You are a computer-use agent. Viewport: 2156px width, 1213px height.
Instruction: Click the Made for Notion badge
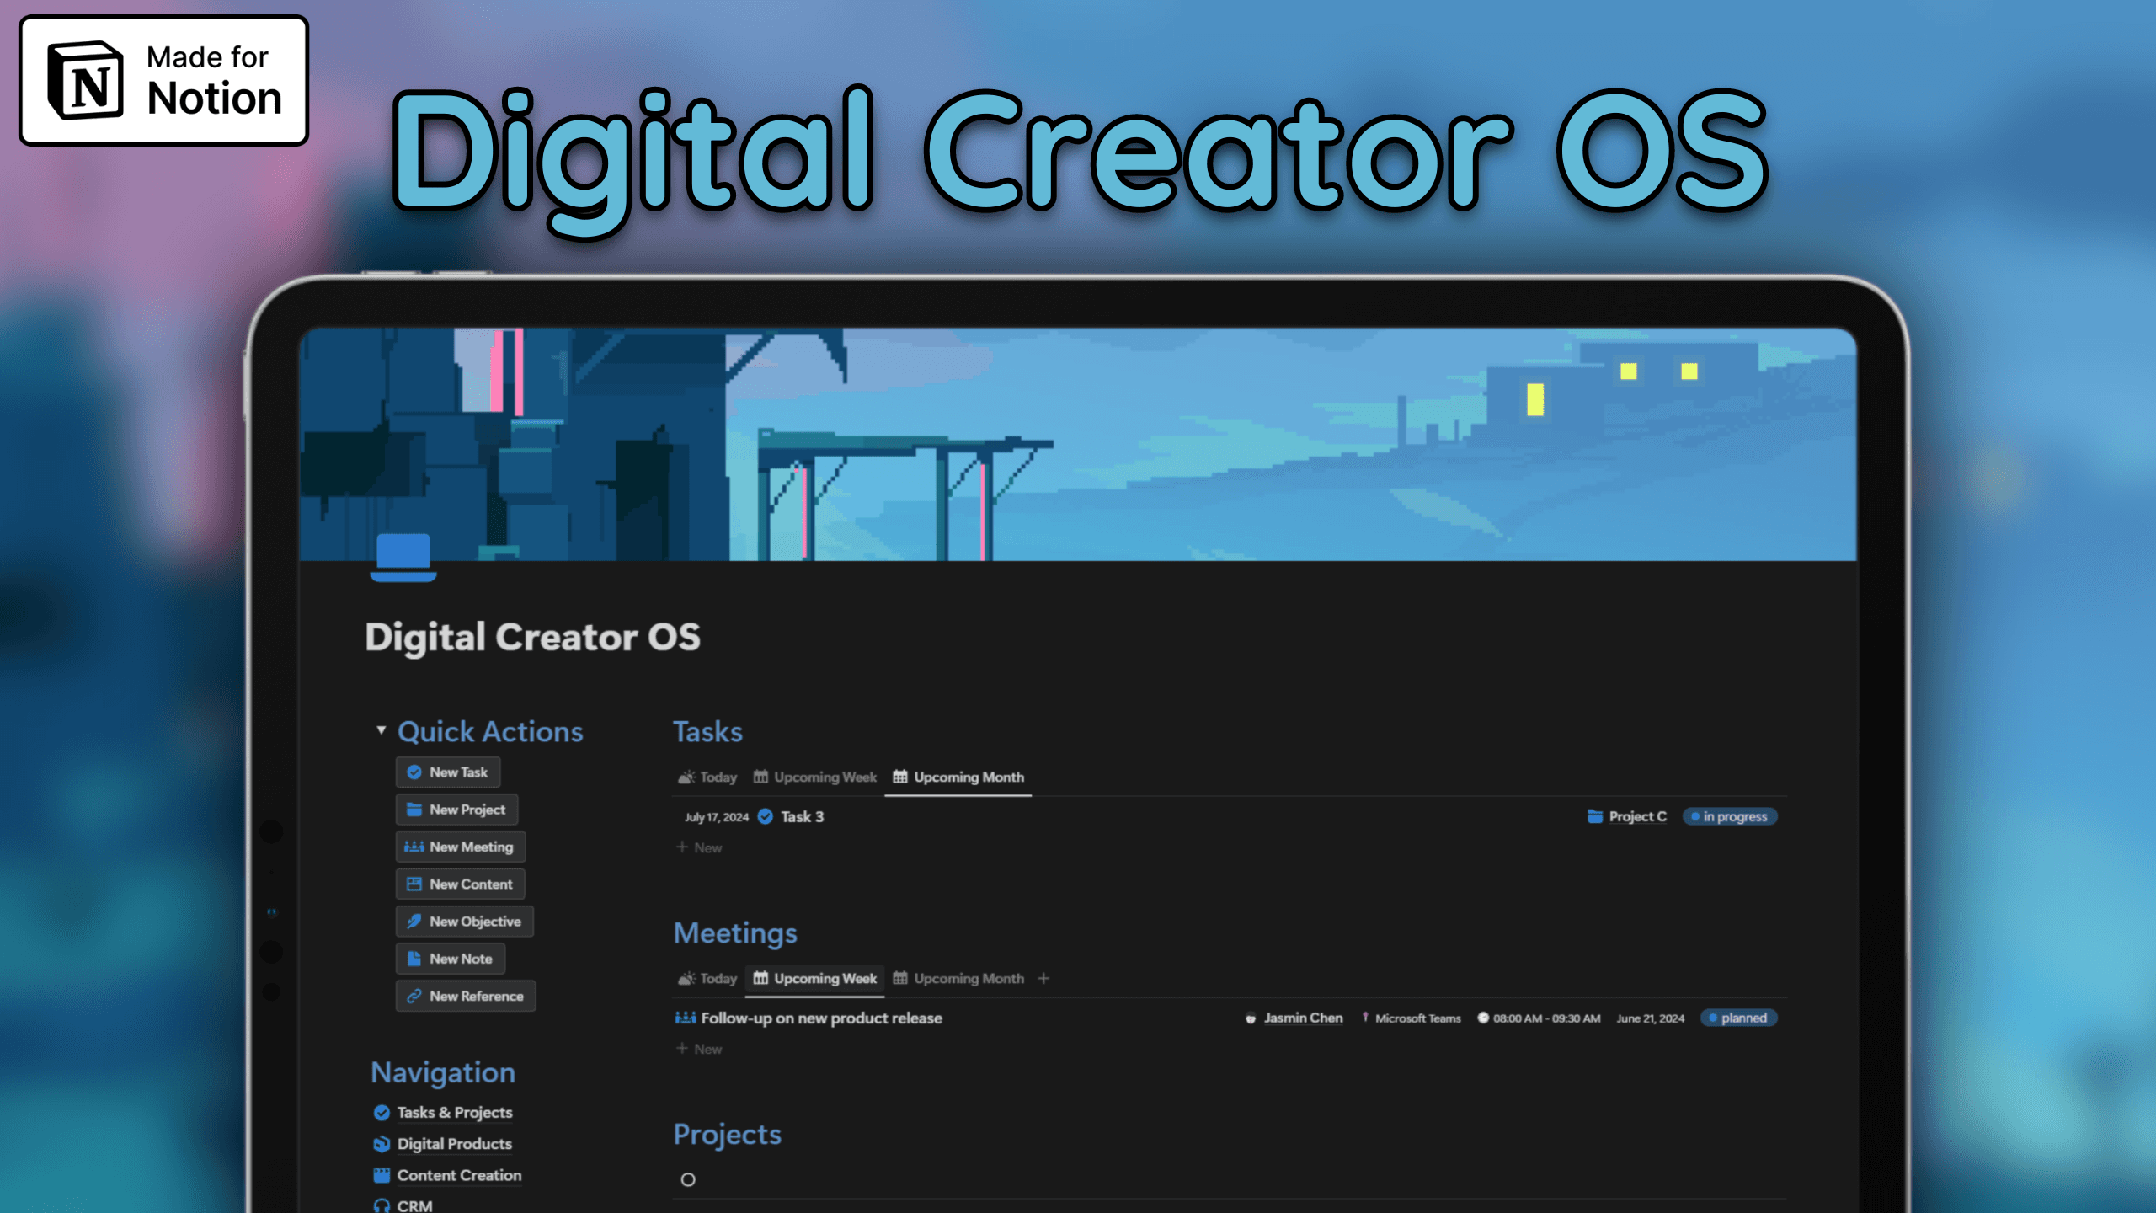pyautogui.click(x=164, y=80)
